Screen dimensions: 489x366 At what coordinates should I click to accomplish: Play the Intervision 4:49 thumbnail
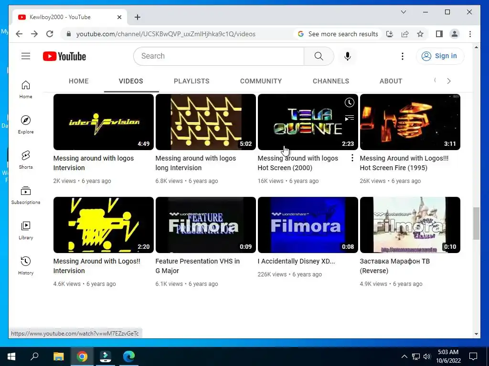tap(104, 122)
